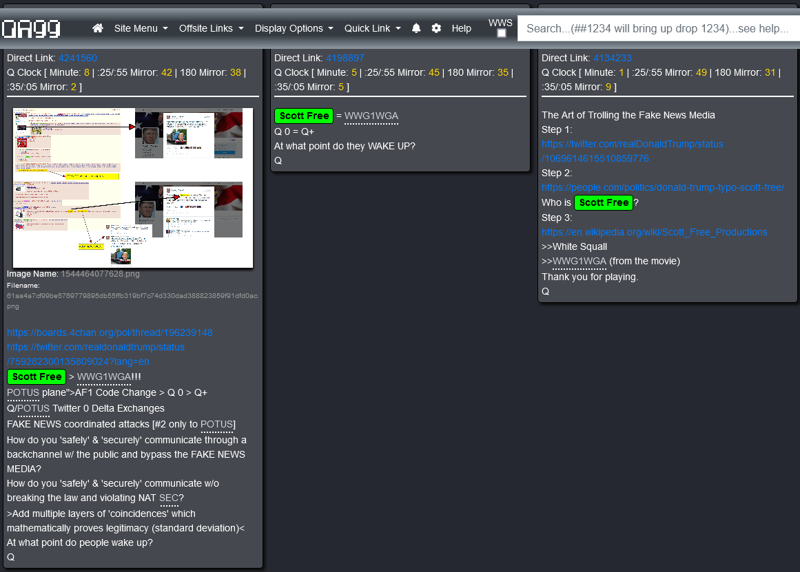Click Q Clock minute value 5
This screenshot has height=572, width=800.
pos(354,72)
